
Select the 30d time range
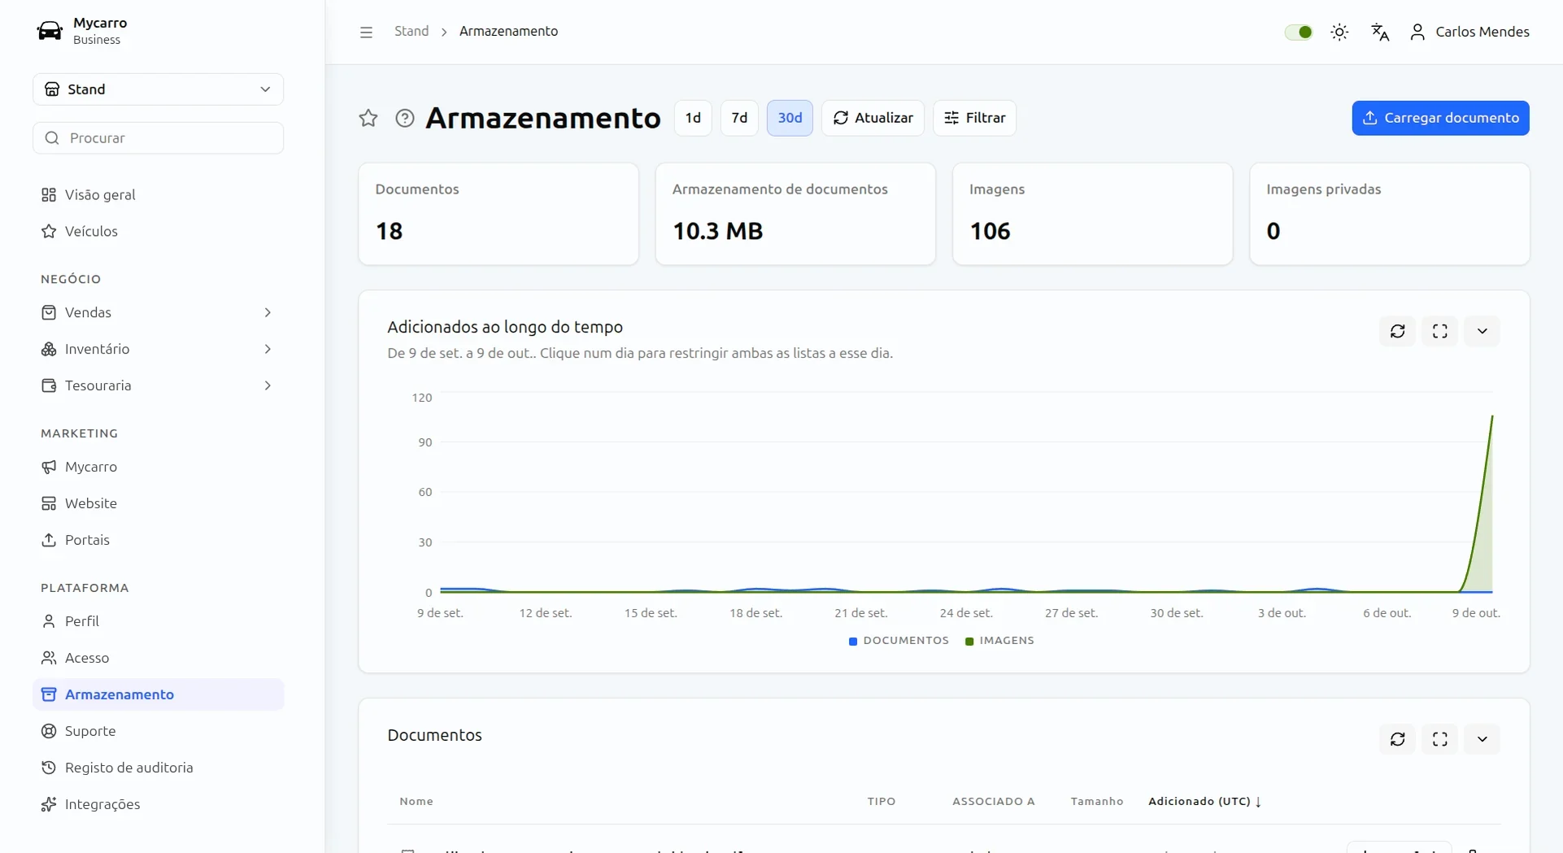pos(790,118)
